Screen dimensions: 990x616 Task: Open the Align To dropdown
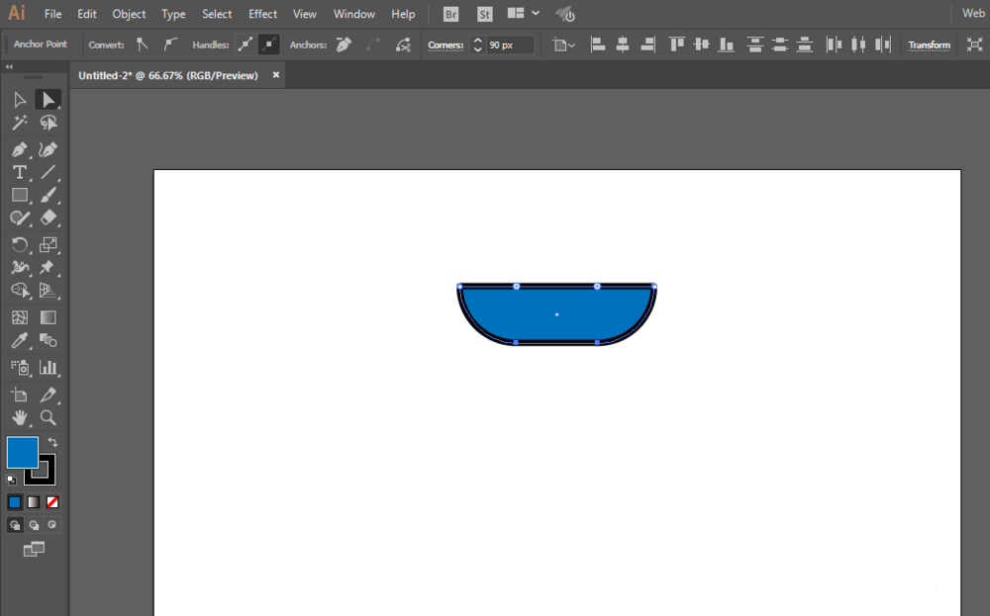564,44
